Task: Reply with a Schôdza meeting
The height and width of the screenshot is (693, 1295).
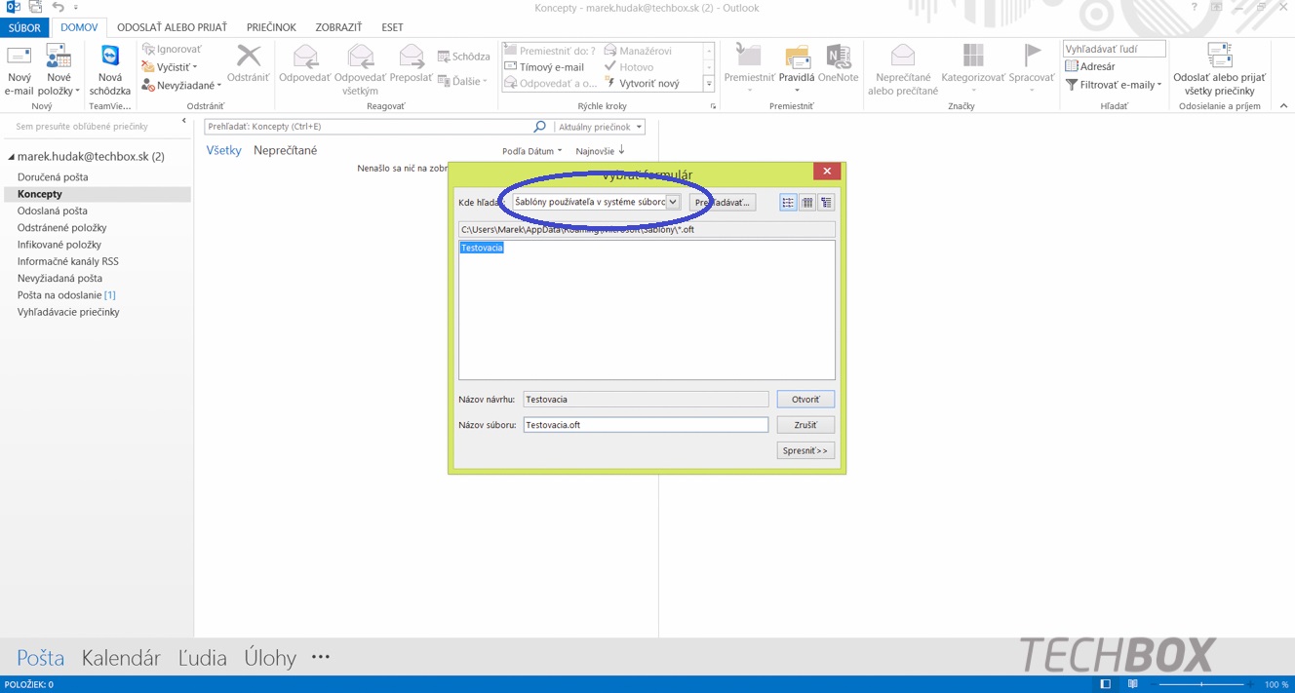Action: point(464,57)
